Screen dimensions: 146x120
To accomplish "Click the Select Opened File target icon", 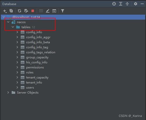I will point(114,4).
